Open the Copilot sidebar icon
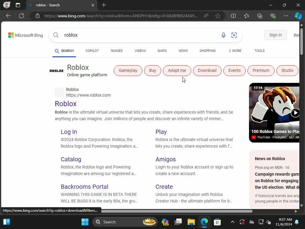The width and height of the screenshot is (305, 229). coord(298,16)
